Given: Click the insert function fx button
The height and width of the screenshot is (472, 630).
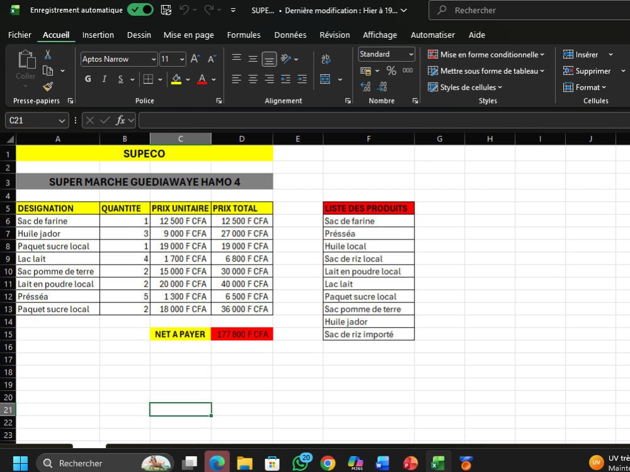Looking at the screenshot, I should 120,120.
